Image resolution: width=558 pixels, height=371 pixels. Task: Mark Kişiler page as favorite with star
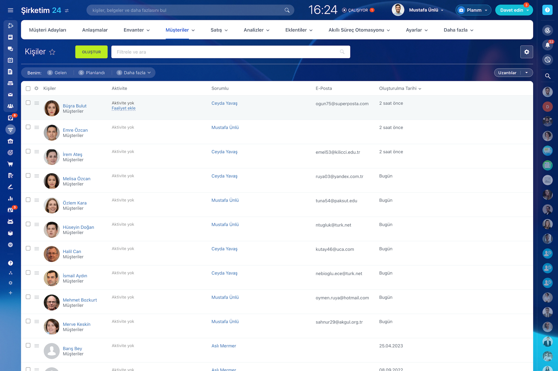click(52, 52)
